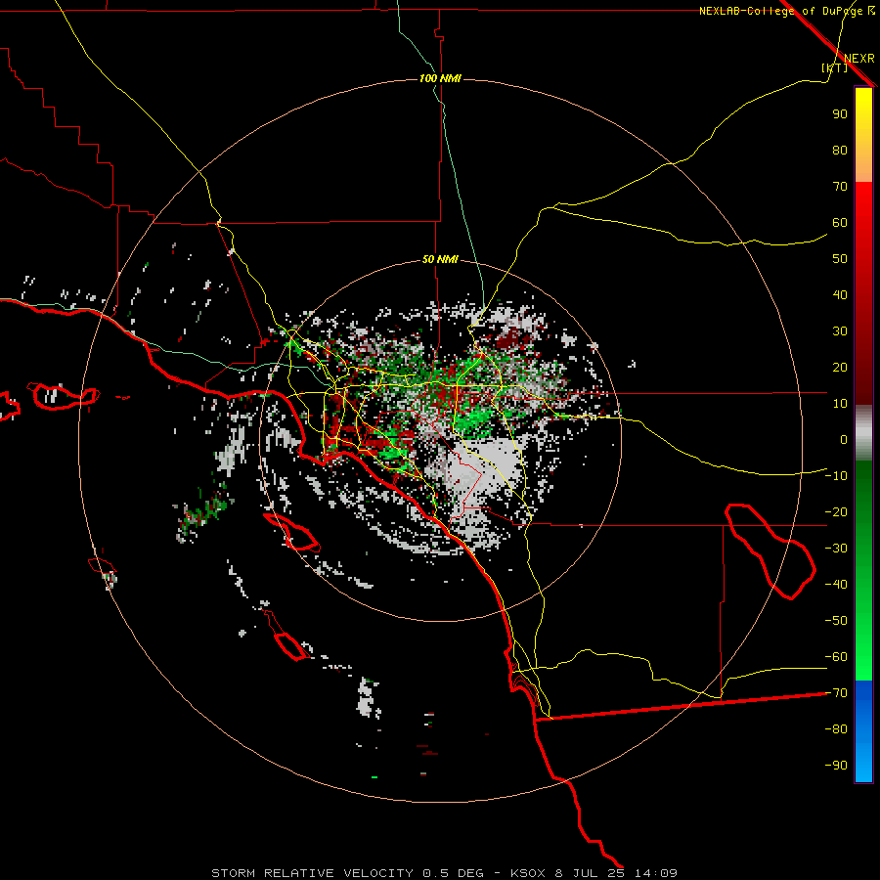The image size is (880, 880).
Task: Click the 20 value on velocity scale
Action: (840, 368)
